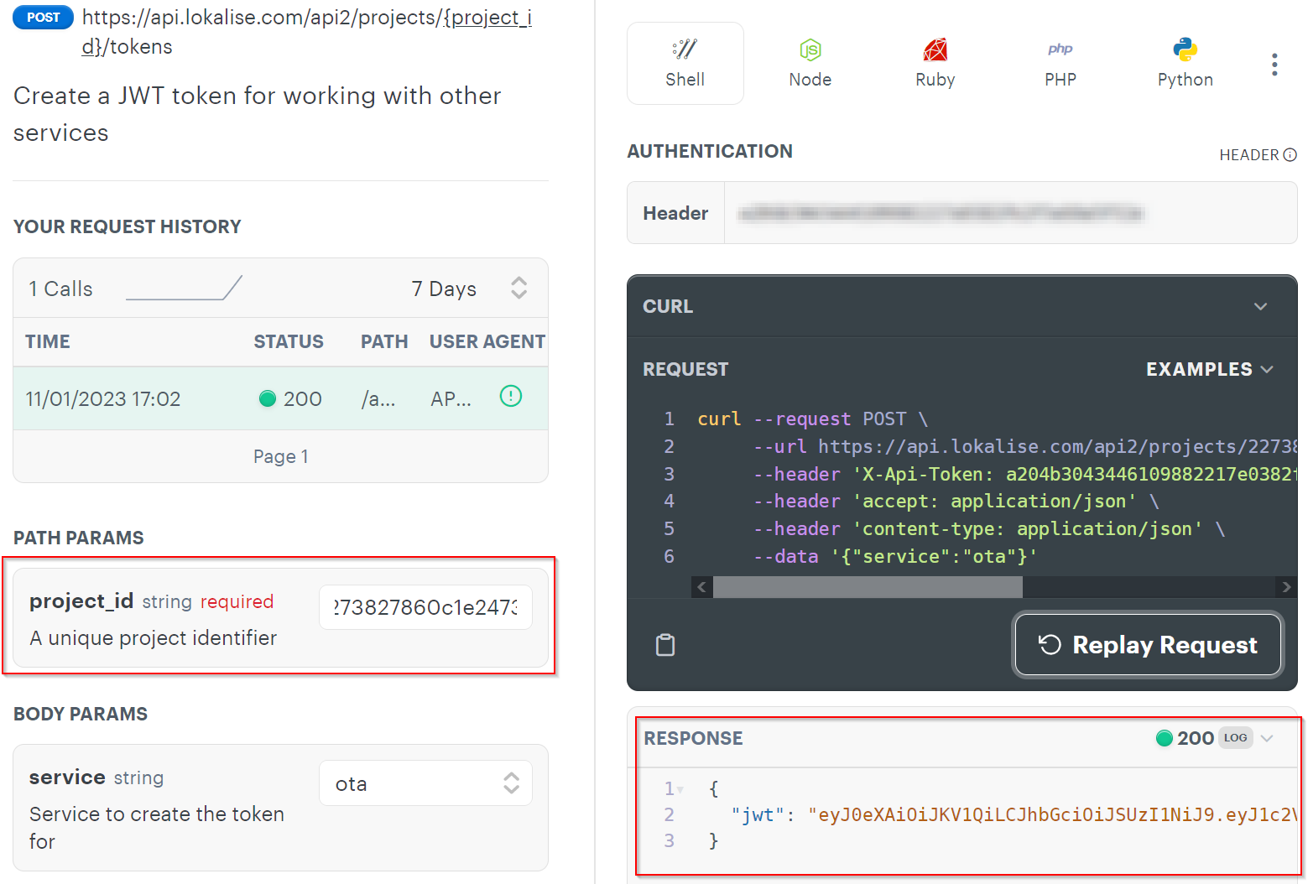Screen dimensions: 1308x884
Task: Collapse the JSON response fold arrow
Action: (681, 789)
